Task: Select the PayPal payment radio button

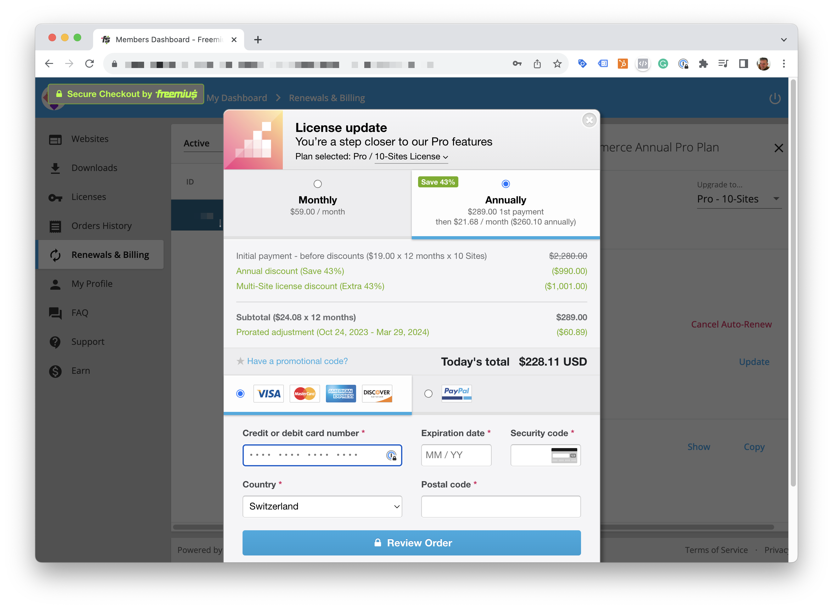Action: pos(428,394)
